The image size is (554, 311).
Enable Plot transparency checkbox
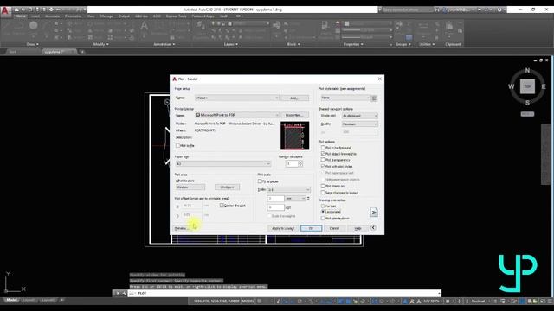pos(323,160)
